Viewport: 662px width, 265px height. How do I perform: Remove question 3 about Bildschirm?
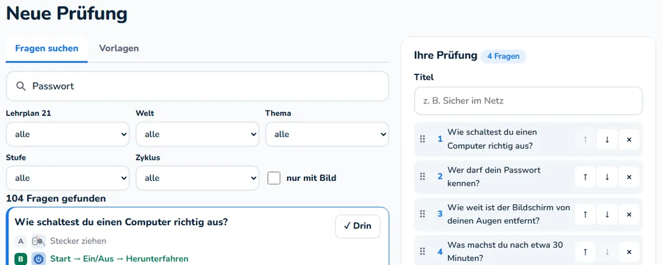[x=629, y=215]
